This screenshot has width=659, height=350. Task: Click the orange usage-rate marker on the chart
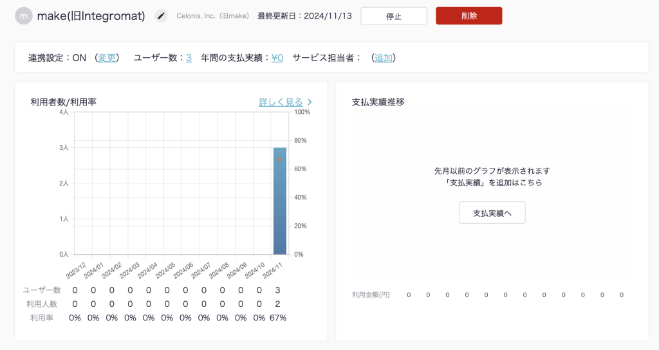280,160
